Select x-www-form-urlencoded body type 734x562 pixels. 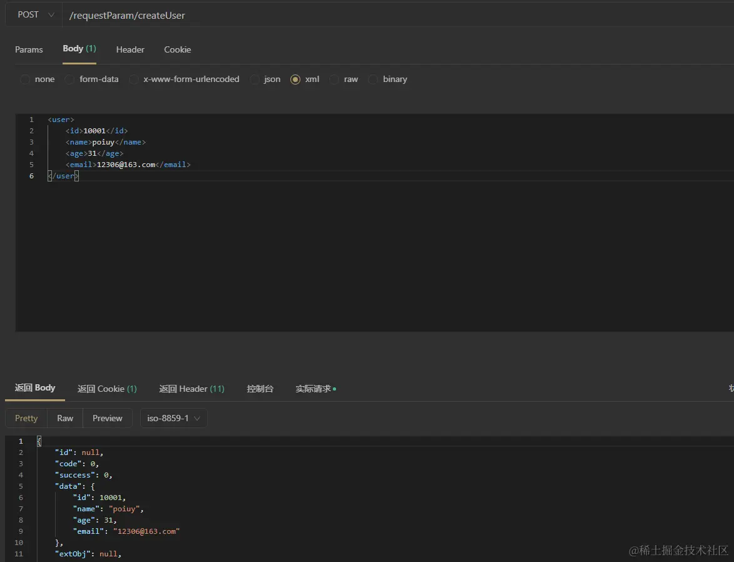tap(185, 79)
